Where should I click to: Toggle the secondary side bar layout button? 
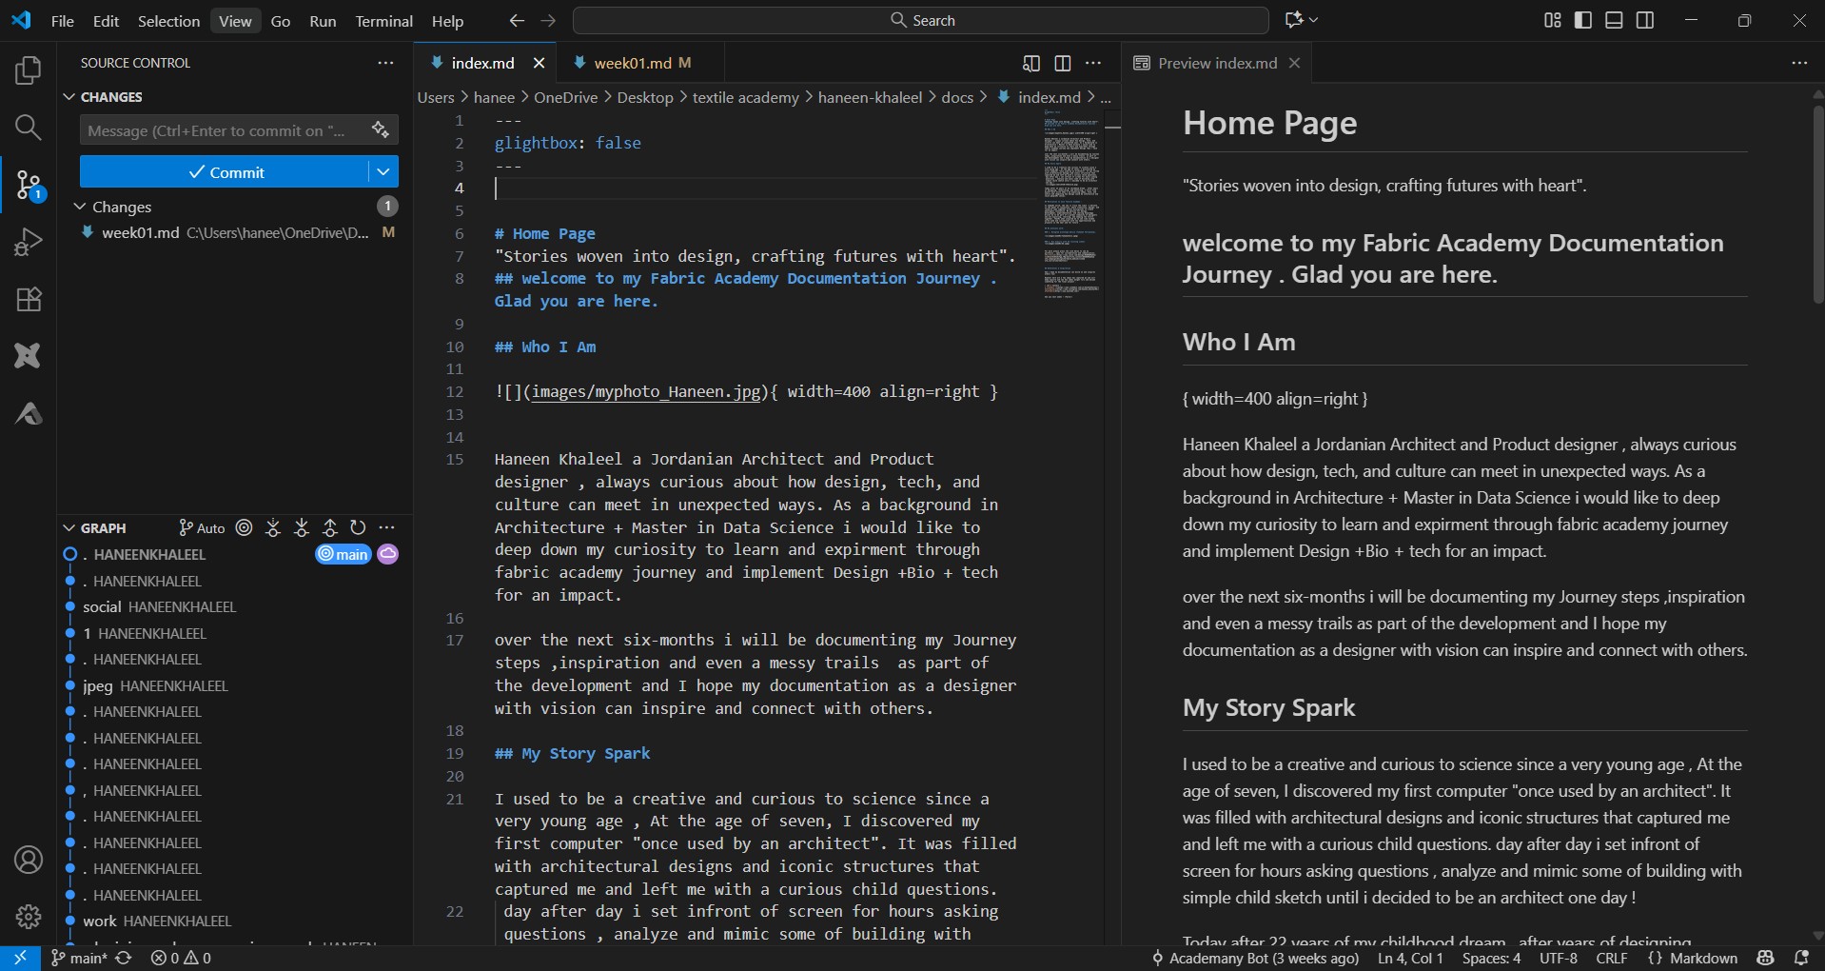[x=1645, y=20]
